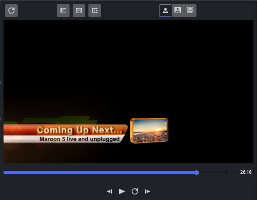
Task: Click the "Maroon 5 live and unplugged" subtitle
Action: click(x=79, y=139)
